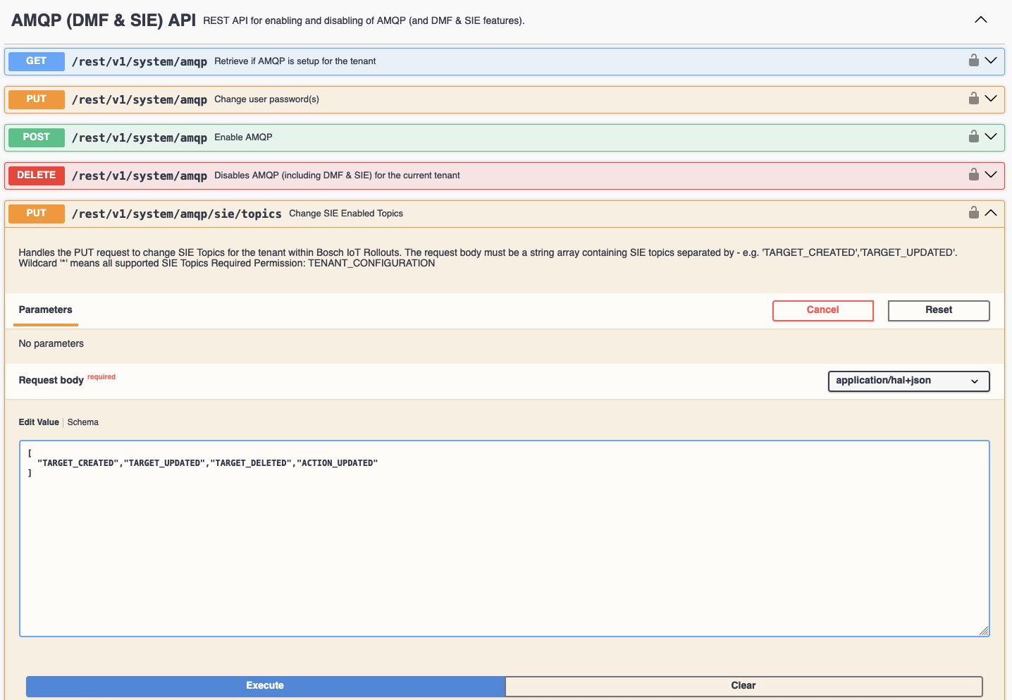Viewport: 1012px width, 700px height.
Task: Reset the request body values
Action: (938, 310)
